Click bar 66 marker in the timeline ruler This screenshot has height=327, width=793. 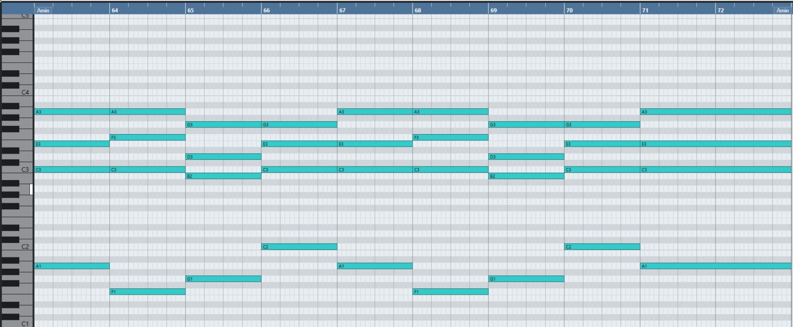click(x=266, y=10)
